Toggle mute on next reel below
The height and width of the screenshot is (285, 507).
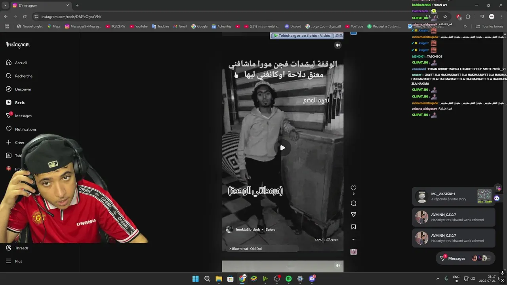point(338,266)
